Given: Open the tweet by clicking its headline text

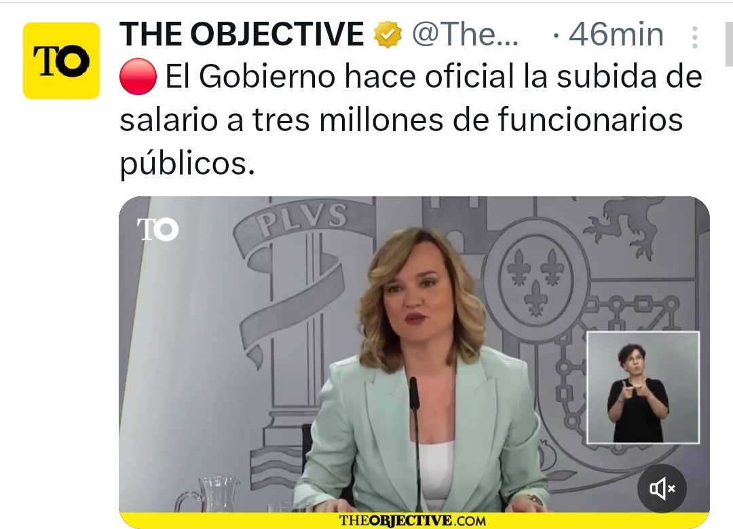Looking at the screenshot, I should pyautogui.click(x=411, y=120).
